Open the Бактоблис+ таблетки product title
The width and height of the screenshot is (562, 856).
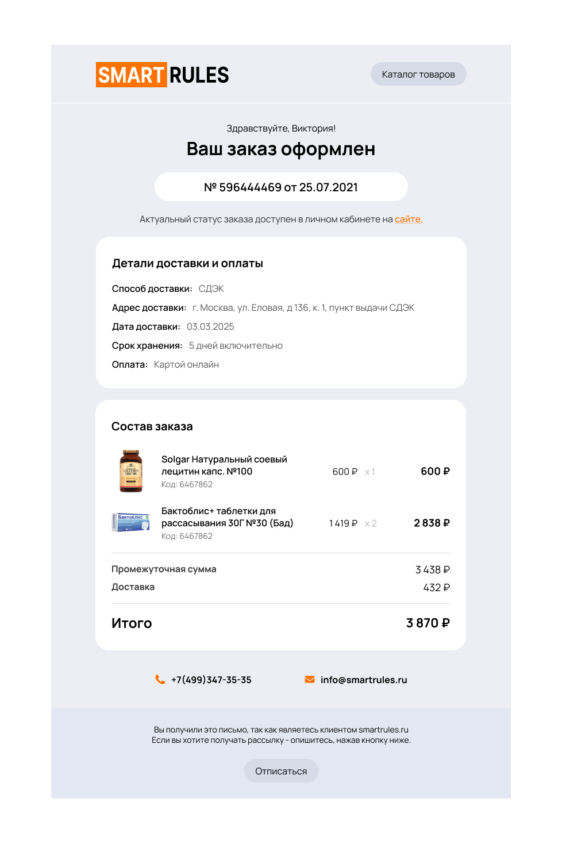coord(227,517)
